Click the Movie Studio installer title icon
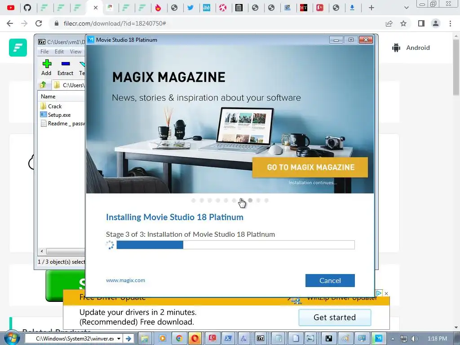 [x=91, y=40]
